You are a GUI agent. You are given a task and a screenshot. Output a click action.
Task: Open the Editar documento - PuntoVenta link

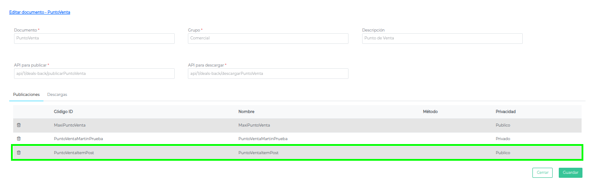40,12
